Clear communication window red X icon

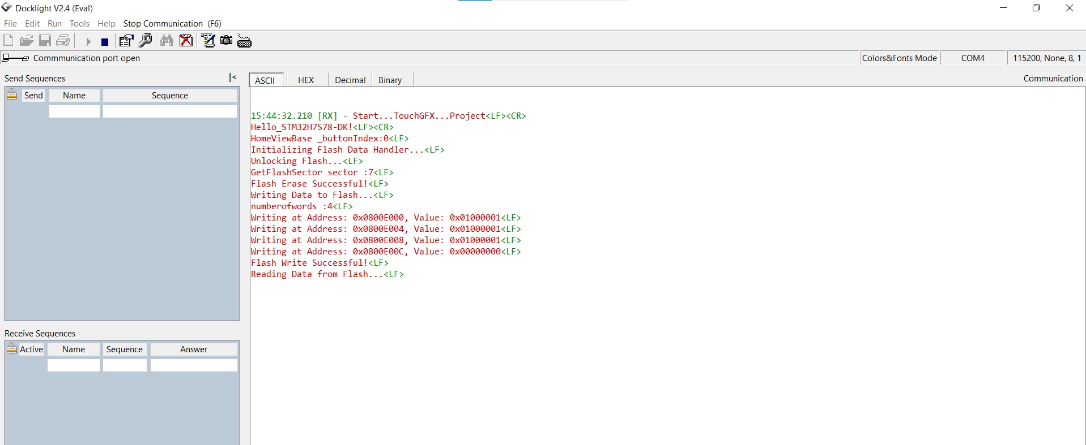(x=186, y=41)
